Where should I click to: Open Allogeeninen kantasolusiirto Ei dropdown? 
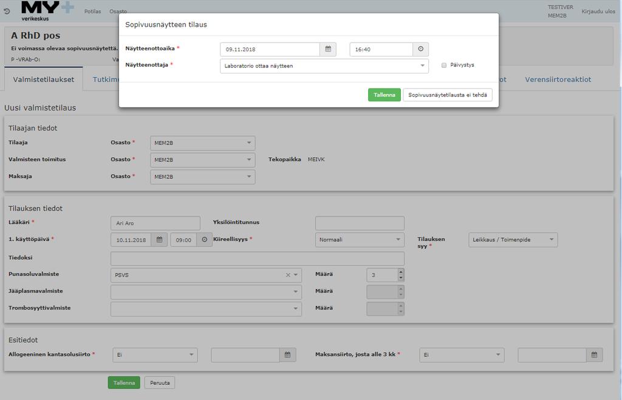[x=155, y=355]
